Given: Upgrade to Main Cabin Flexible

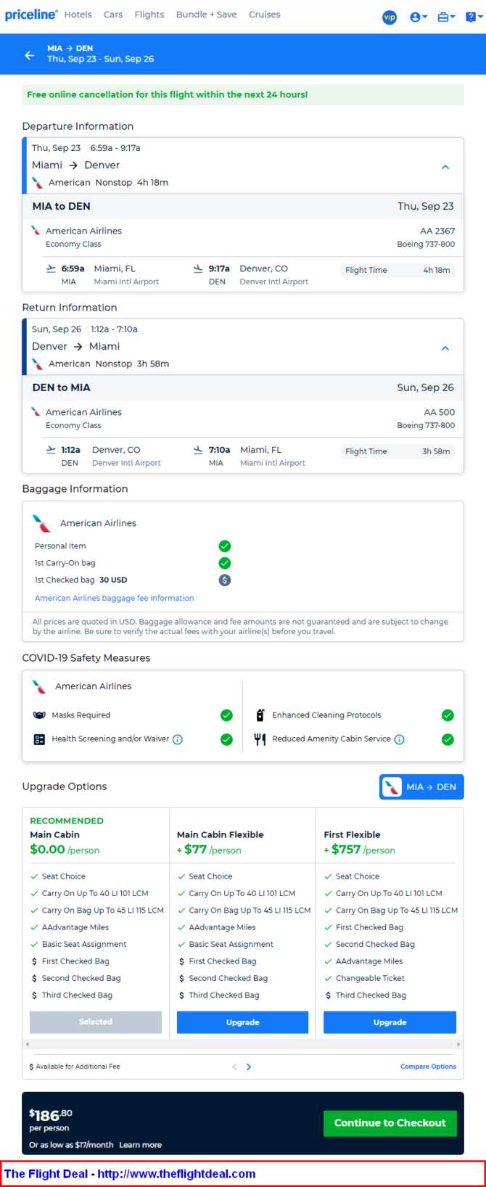Looking at the screenshot, I should (x=242, y=1022).
